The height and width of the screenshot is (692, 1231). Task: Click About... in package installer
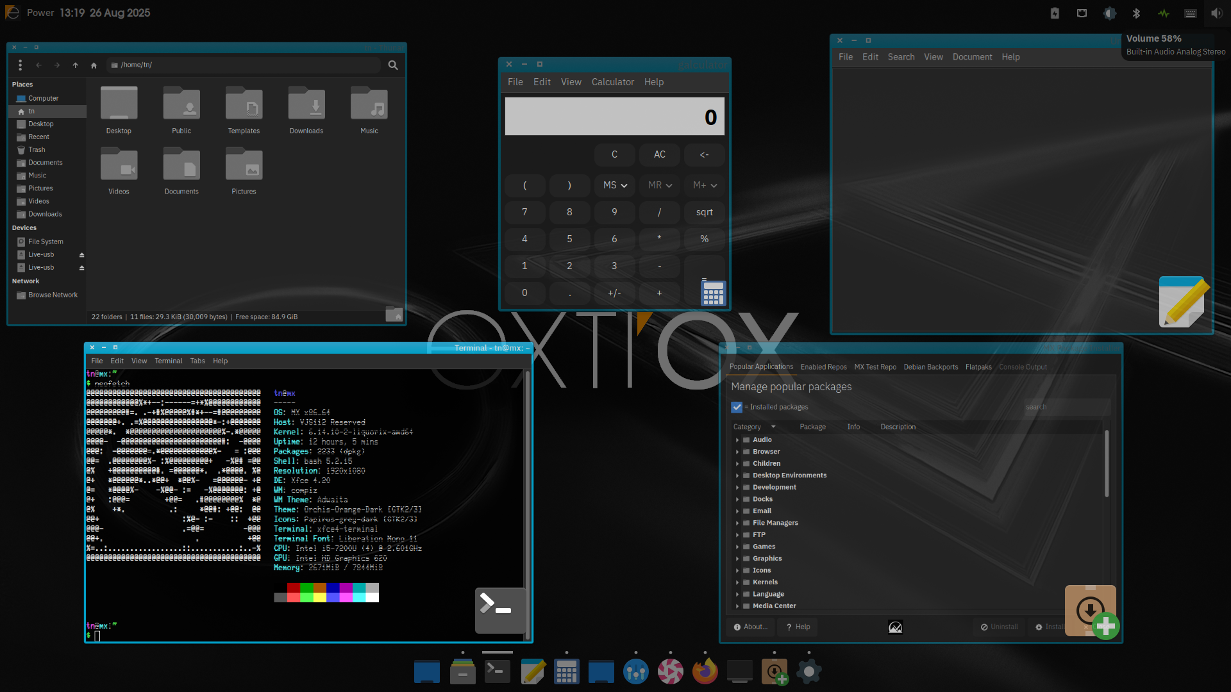tap(751, 627)
